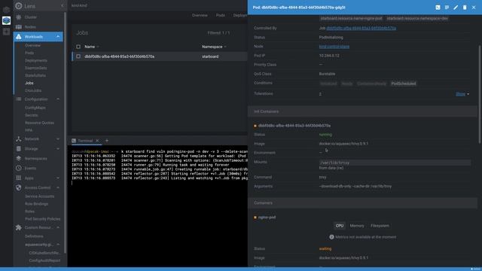This screenshot has width=482, height=271.
Task: Click the Custom Resources puzzle icon
Action: (x=18, y=227)
